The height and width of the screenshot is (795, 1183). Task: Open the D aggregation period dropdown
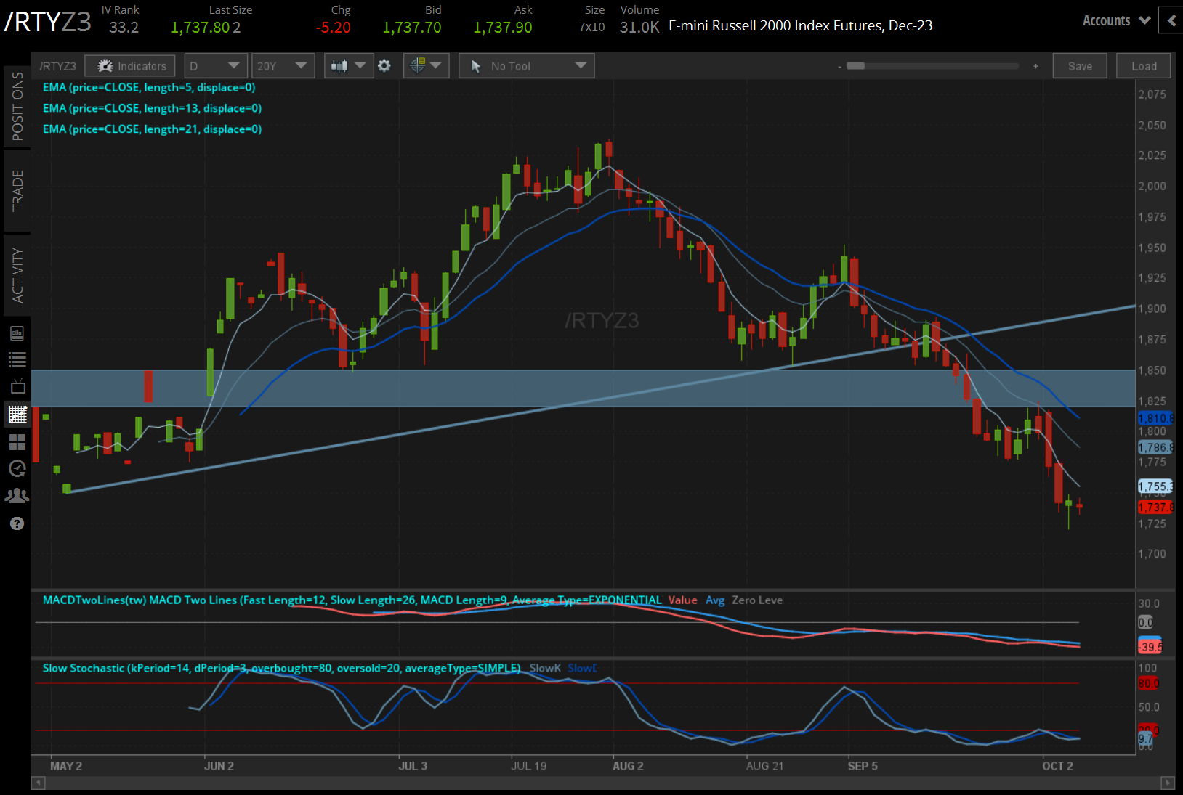[215, 66]
